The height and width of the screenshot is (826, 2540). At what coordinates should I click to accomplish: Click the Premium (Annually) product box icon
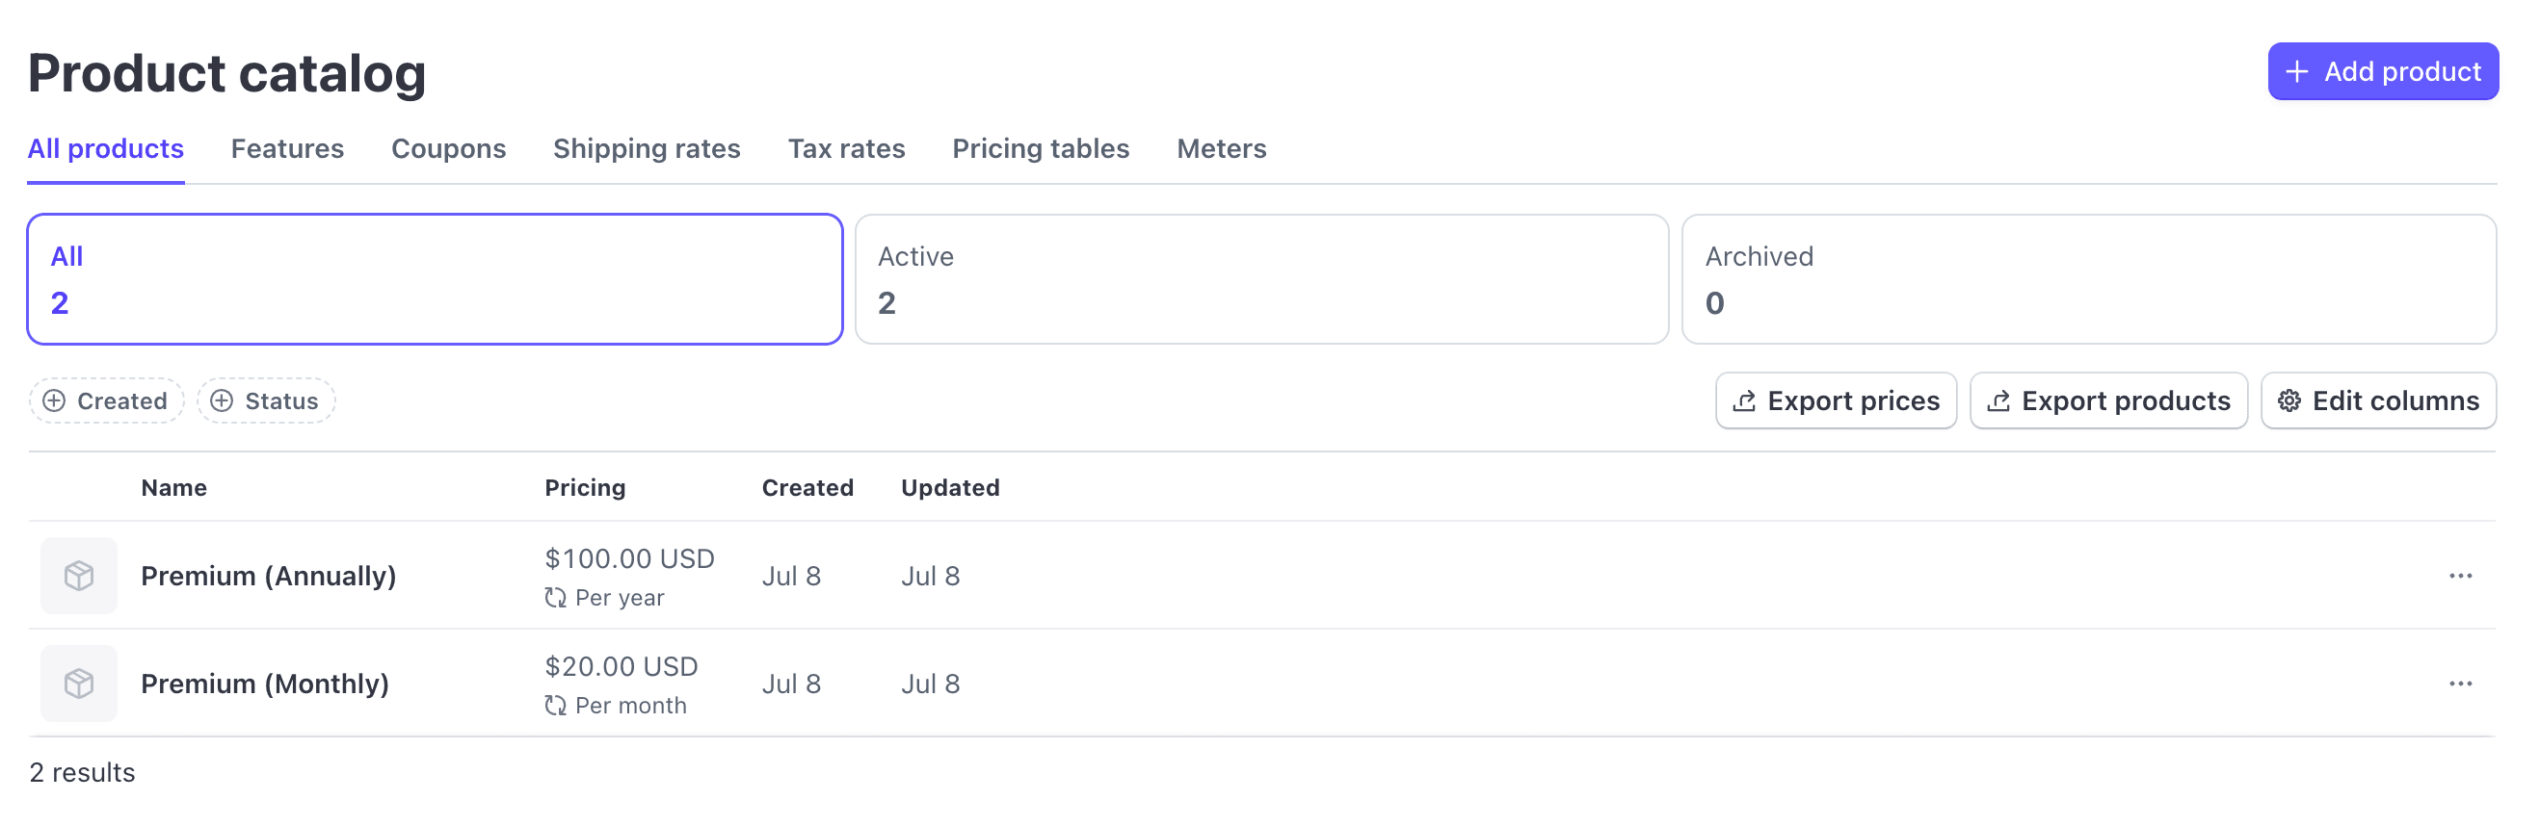tap(79, 576)
